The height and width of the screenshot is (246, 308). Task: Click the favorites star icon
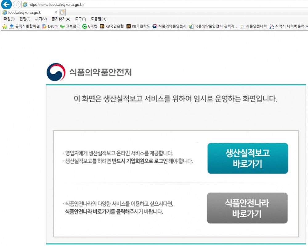coord(5,26)
